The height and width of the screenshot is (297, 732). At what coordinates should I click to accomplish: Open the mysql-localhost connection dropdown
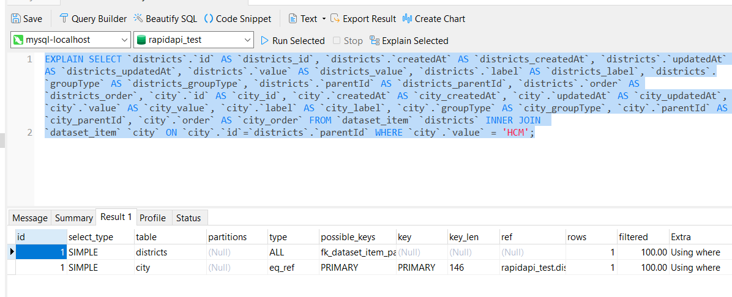click(x=70, y=40)
